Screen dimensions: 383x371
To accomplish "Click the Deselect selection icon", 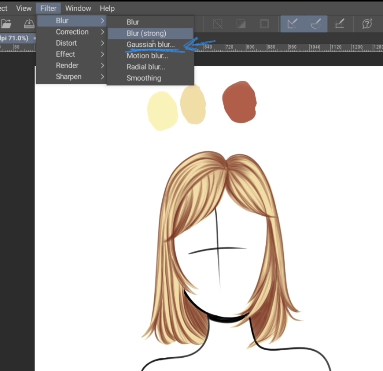I will click(217, 24).
